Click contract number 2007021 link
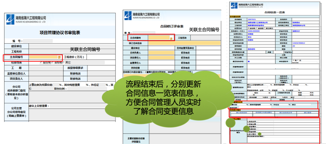The width and height of the screenshot is (326, 144). click(252, 19)
